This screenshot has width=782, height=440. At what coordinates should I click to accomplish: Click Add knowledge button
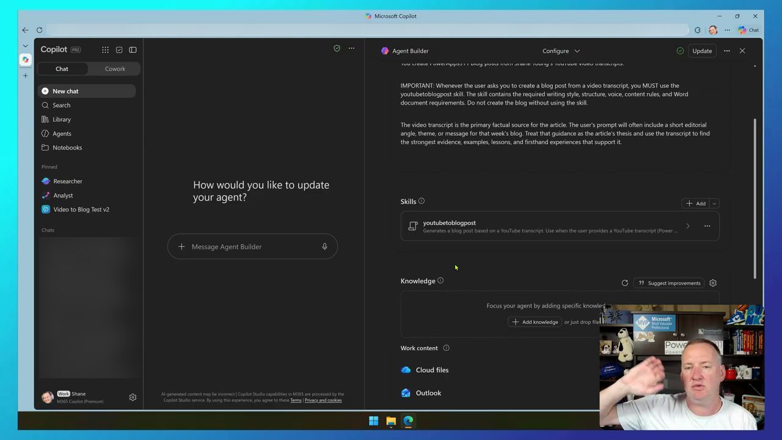click(535, 322)
